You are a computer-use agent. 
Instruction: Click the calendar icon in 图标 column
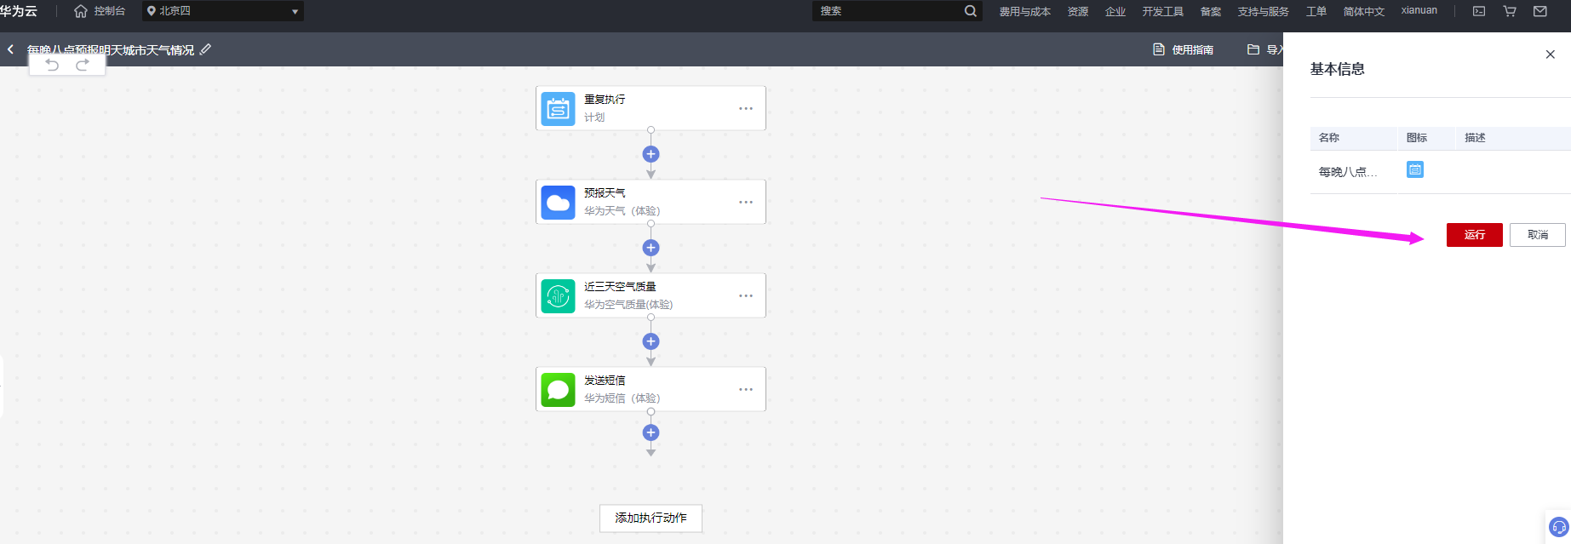pos(1414,169)
